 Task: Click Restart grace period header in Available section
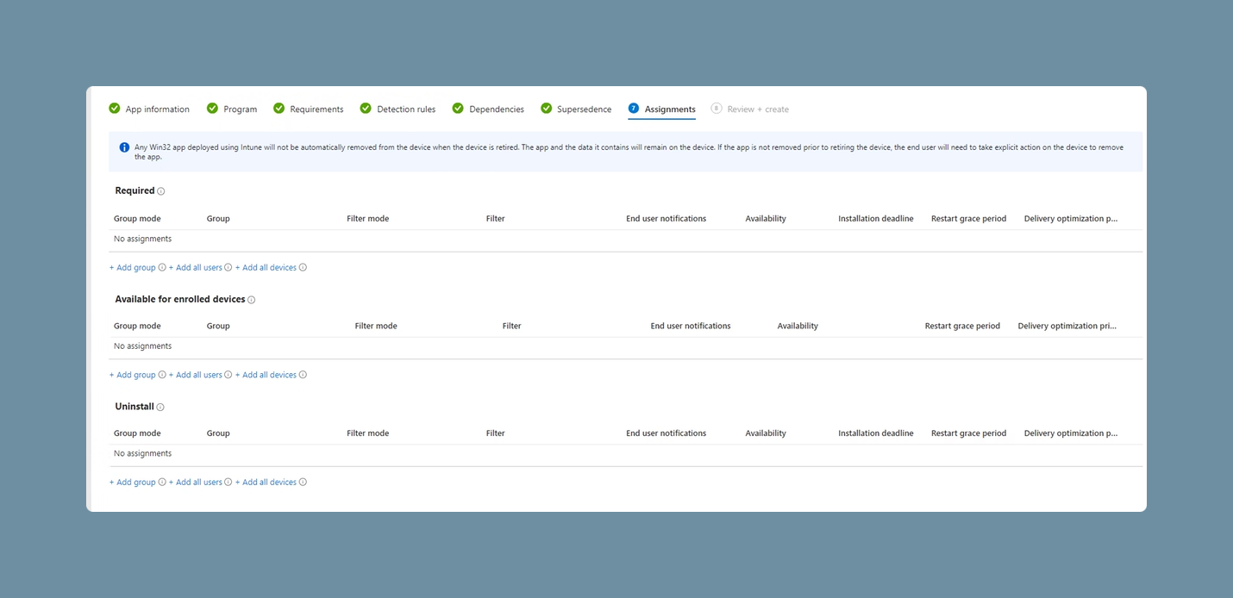pos(962,327)
